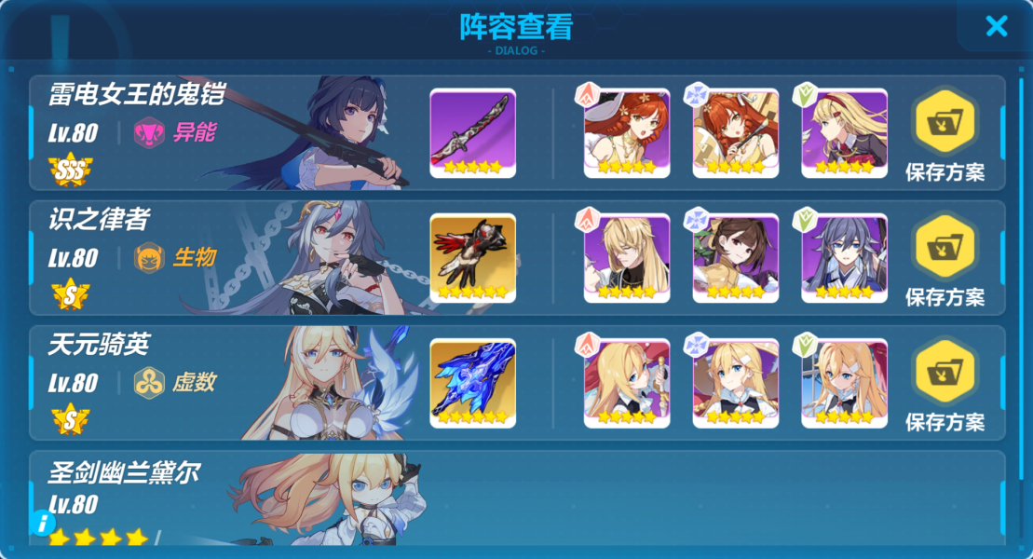Click the 异能 type icon

[x=149, y=132]
